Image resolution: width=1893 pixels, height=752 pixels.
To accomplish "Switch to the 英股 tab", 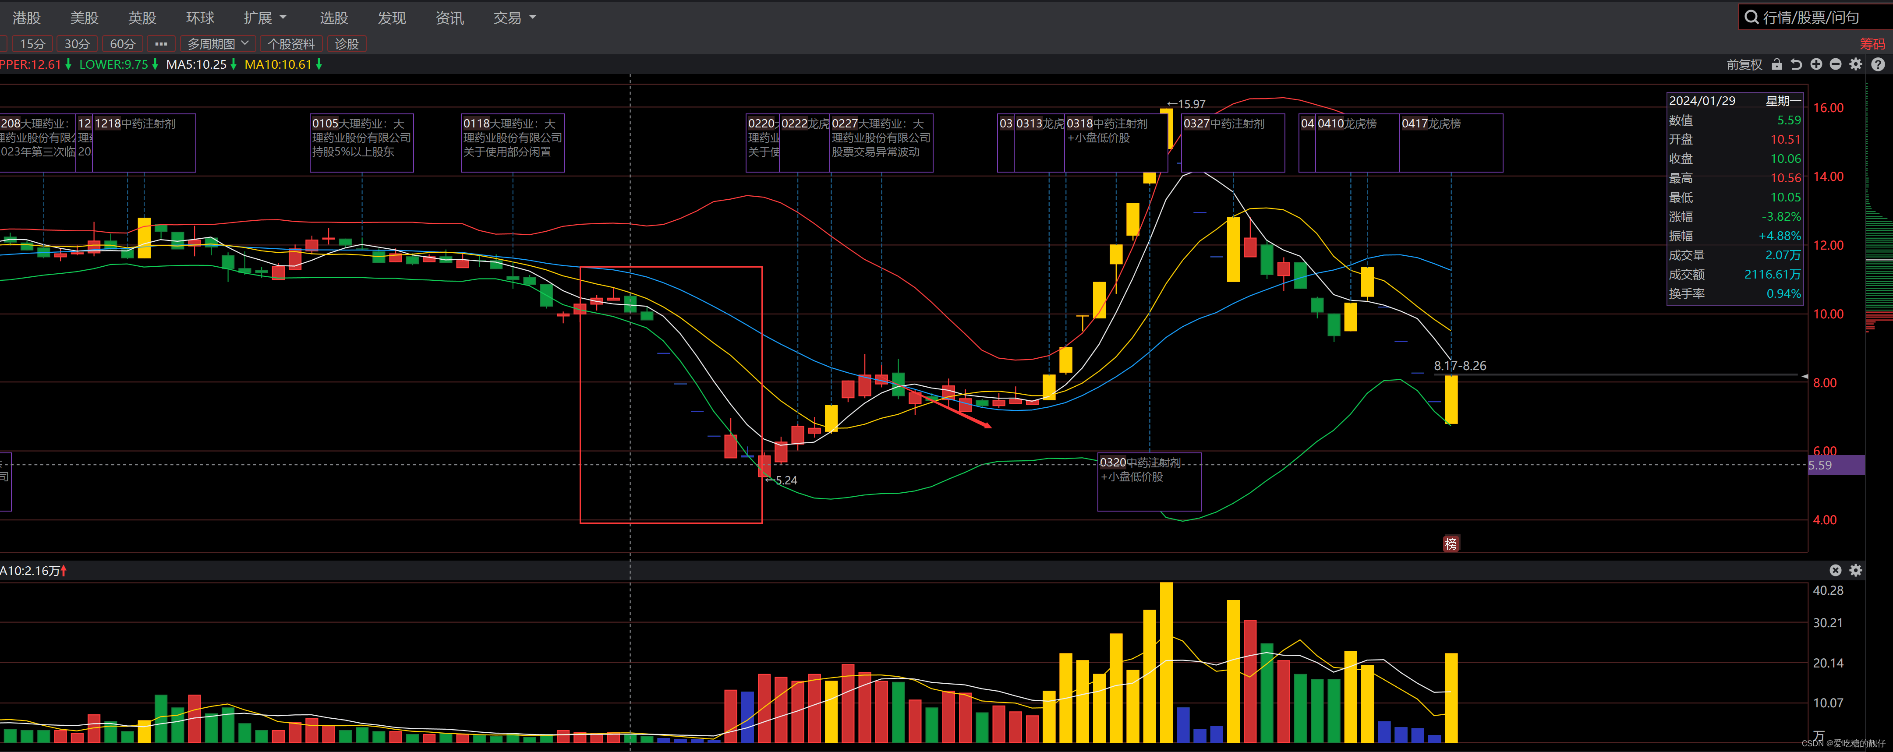I will click(x=142, y=18).
